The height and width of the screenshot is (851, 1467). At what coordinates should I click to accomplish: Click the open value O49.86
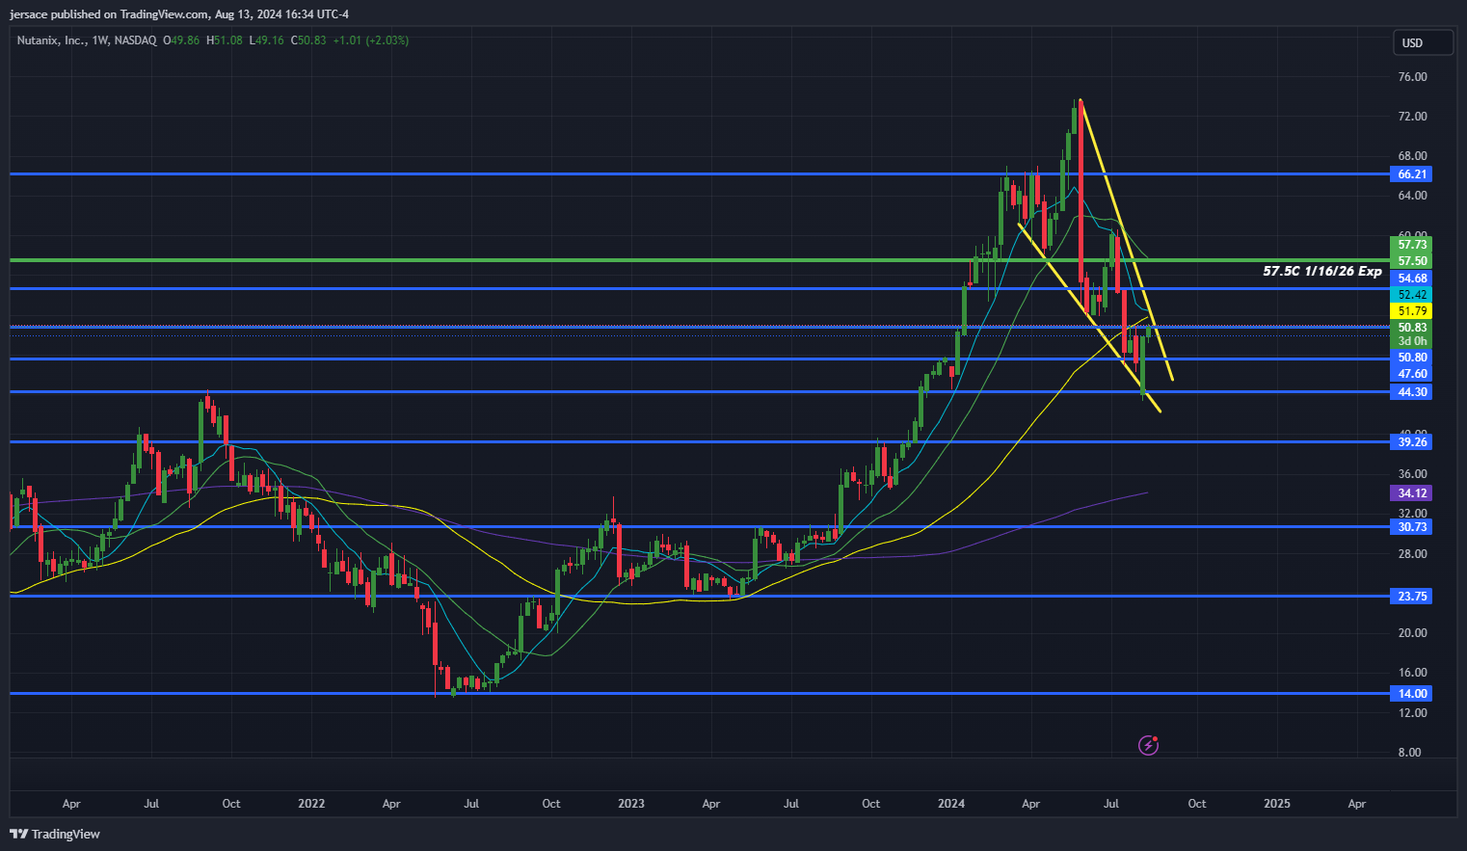pyautogui.click(x=181, y=40)
